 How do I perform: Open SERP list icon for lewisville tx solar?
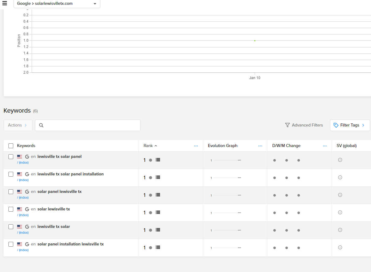click(158, 230)
